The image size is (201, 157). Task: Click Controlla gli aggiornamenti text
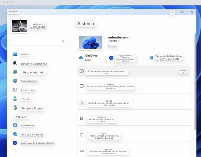[x=125, y=60]
